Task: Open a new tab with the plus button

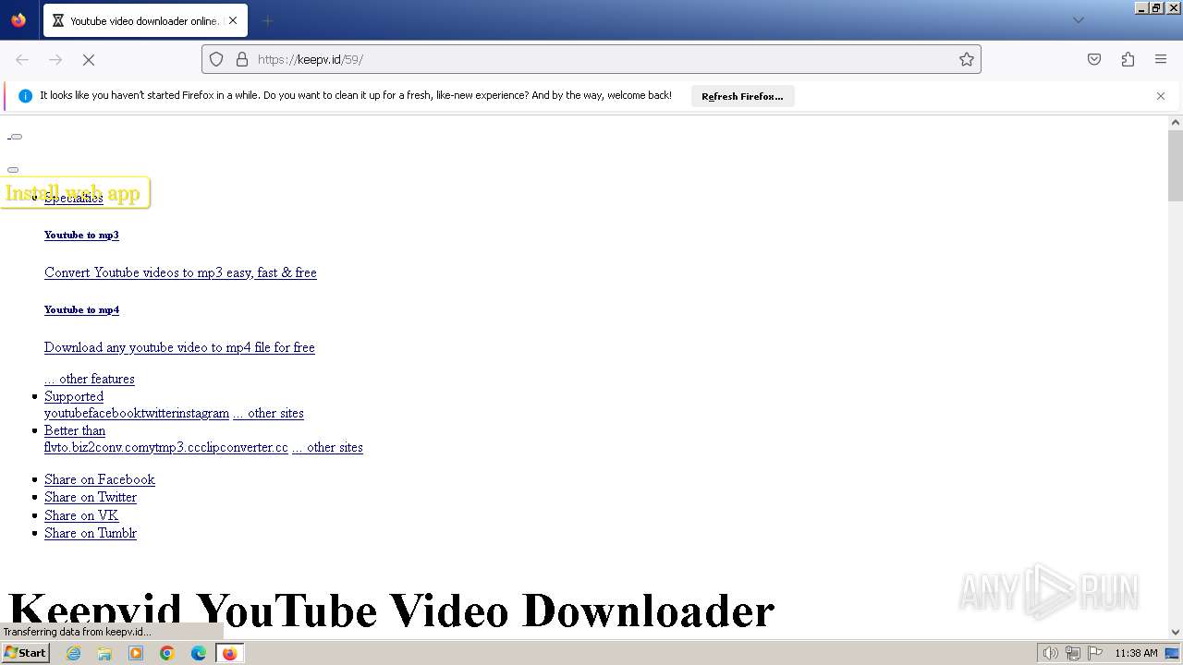Action: 267,20
